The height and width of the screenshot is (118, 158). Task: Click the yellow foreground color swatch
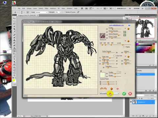point(14,81)
